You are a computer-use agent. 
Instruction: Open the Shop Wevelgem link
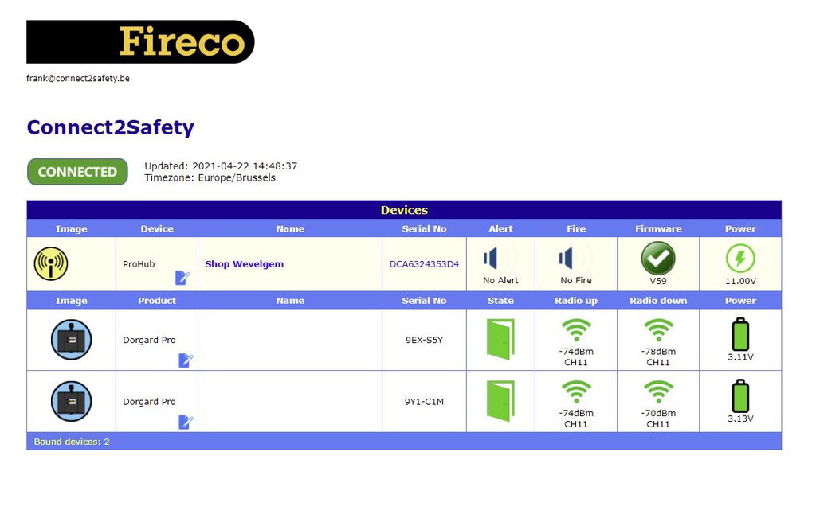[x=244, y=264]
